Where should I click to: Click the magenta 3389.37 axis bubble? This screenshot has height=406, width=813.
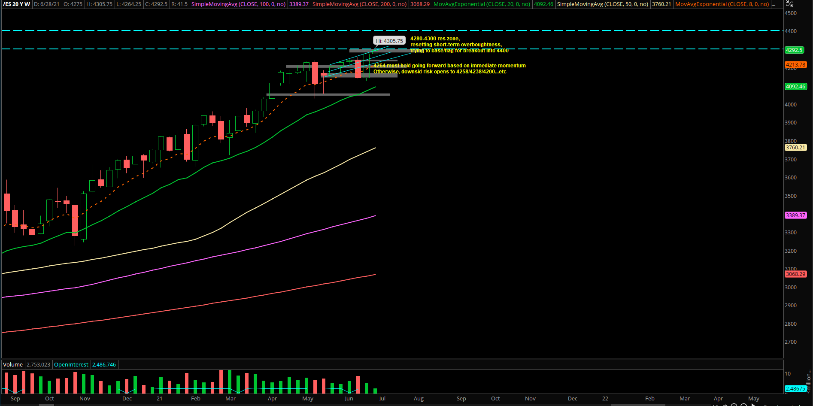click(x=796, y=215)
